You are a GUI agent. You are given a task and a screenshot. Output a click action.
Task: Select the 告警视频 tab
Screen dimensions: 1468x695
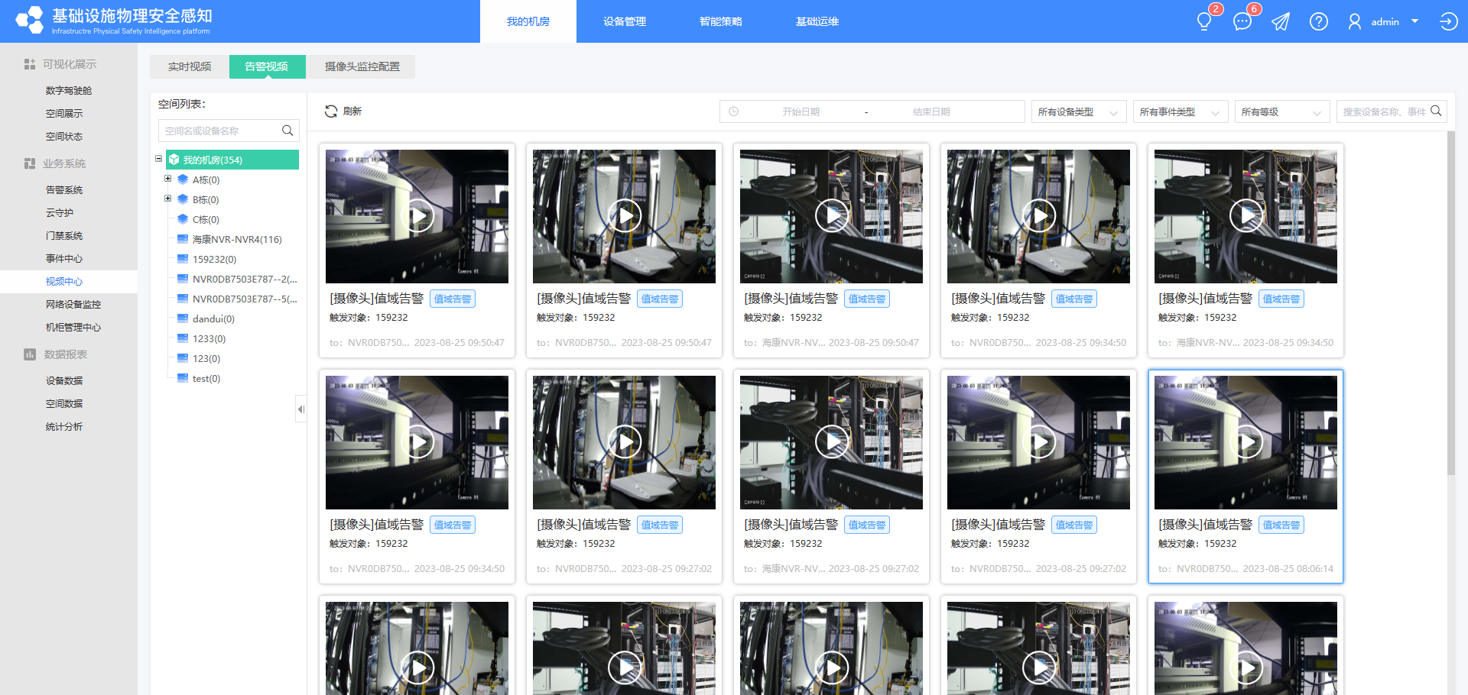click(x=267, y=66)
